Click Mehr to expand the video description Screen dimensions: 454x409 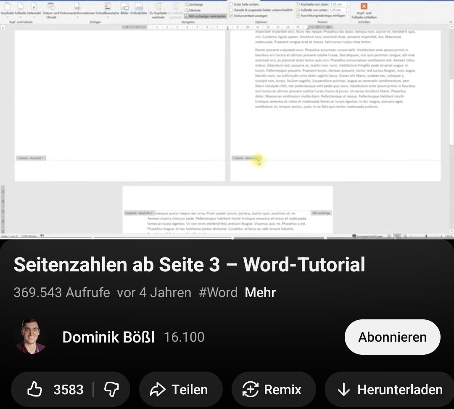(x=259, y=292)
